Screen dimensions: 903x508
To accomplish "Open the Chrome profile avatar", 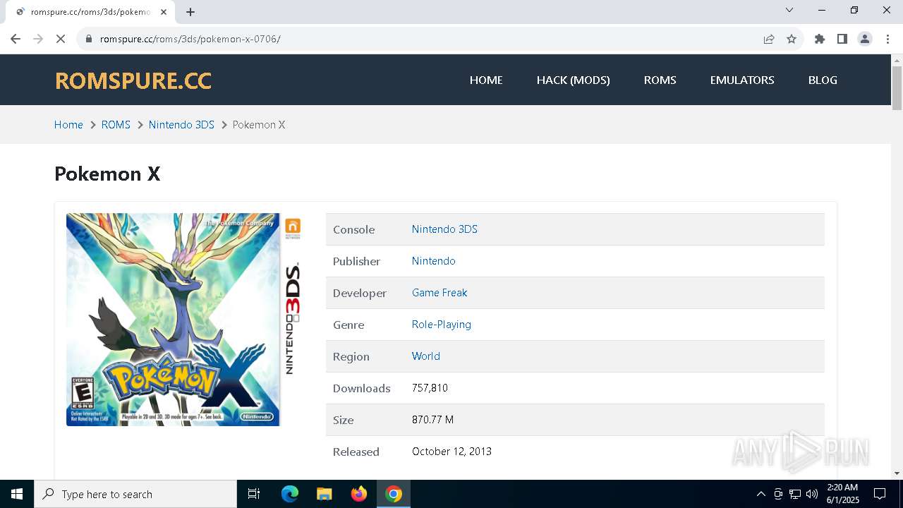I will pos(865,39).
